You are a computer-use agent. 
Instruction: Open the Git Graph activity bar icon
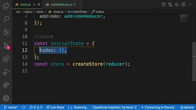6,32
